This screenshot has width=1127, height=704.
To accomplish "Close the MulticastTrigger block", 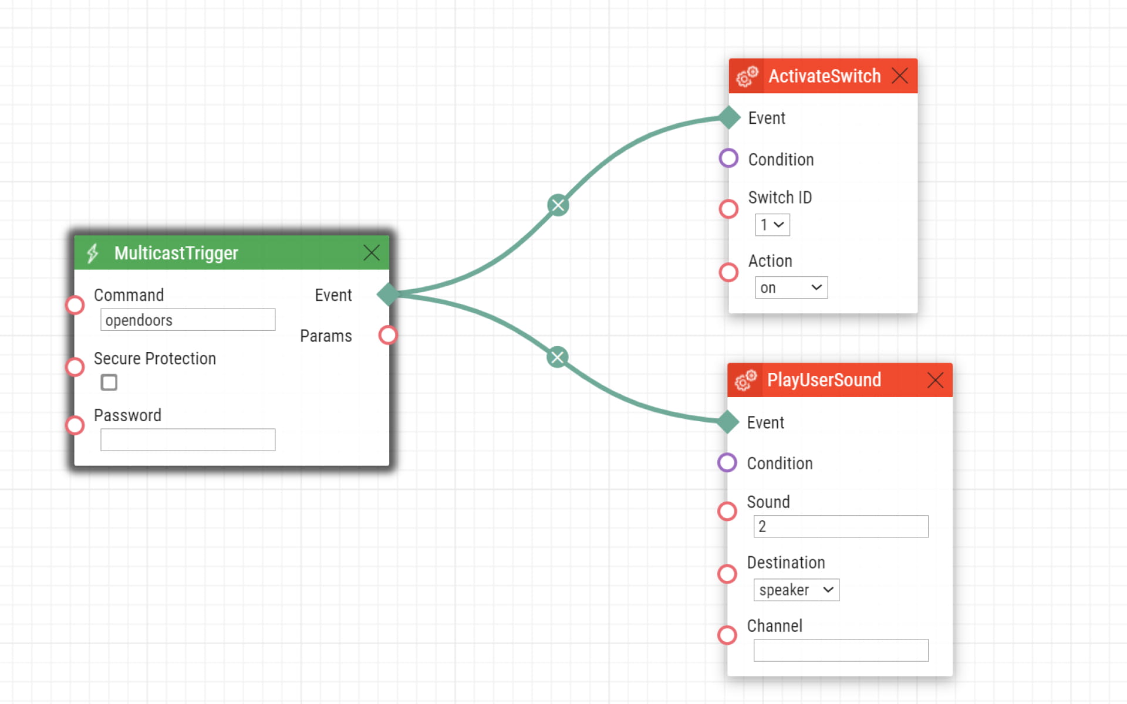I will [x=372, y=253].
